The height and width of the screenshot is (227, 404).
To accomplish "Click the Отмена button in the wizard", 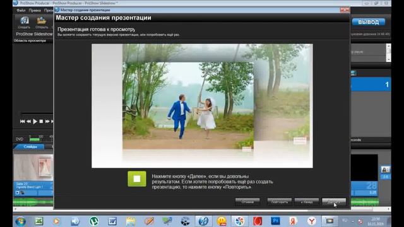I will tap(247, 202).
